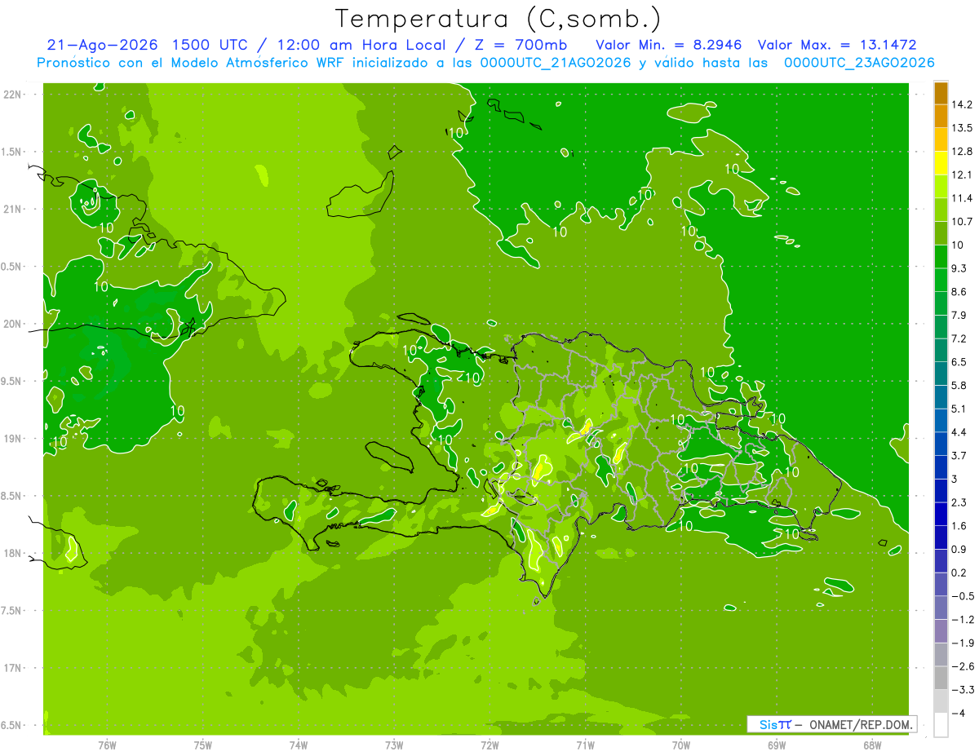This screenshot has height=756, width=979.
Task: Click the dark blue swatch between 2.3 and 1.6
Action: click(x=941, y=514)
